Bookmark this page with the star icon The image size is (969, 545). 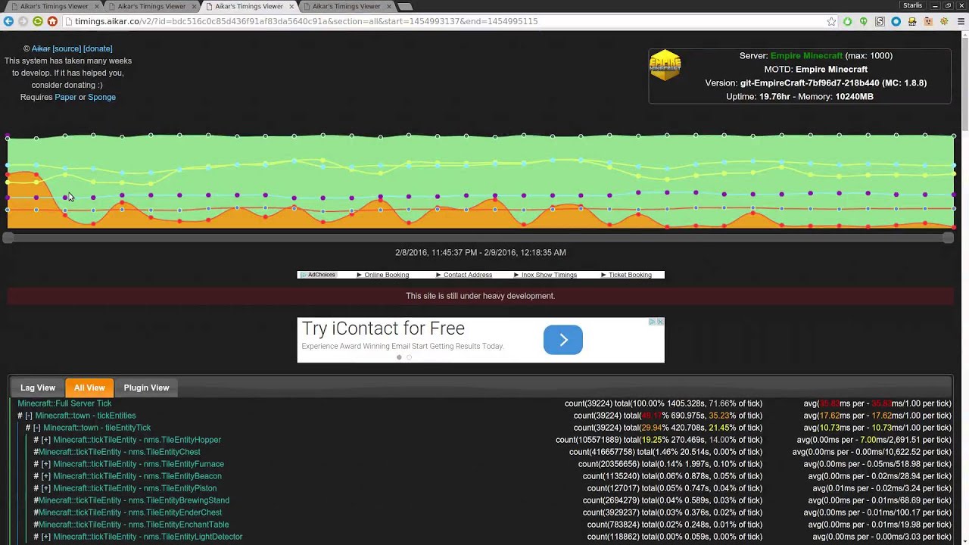tap(831, 21)
